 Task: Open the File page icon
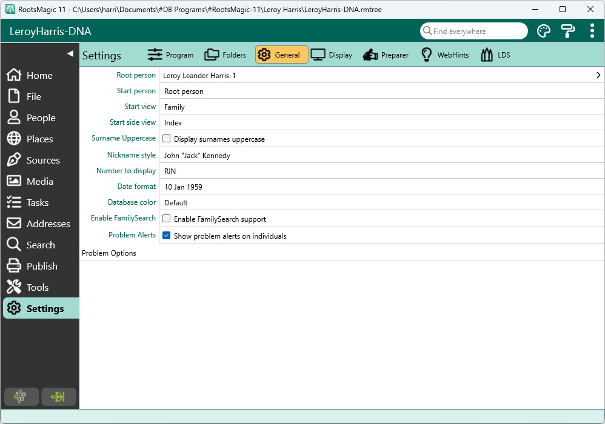(x=14, y=96)
